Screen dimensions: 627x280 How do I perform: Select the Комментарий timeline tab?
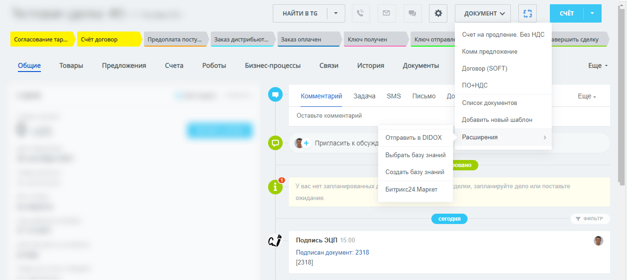[x=321, y=96]
